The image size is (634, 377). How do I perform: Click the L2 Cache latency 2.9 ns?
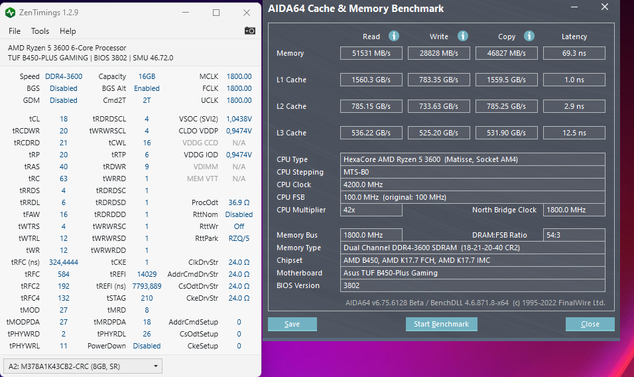574,106
